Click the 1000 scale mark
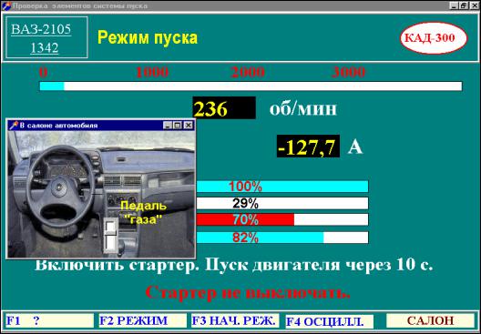The image size is (481, 334). coord(152,72)
